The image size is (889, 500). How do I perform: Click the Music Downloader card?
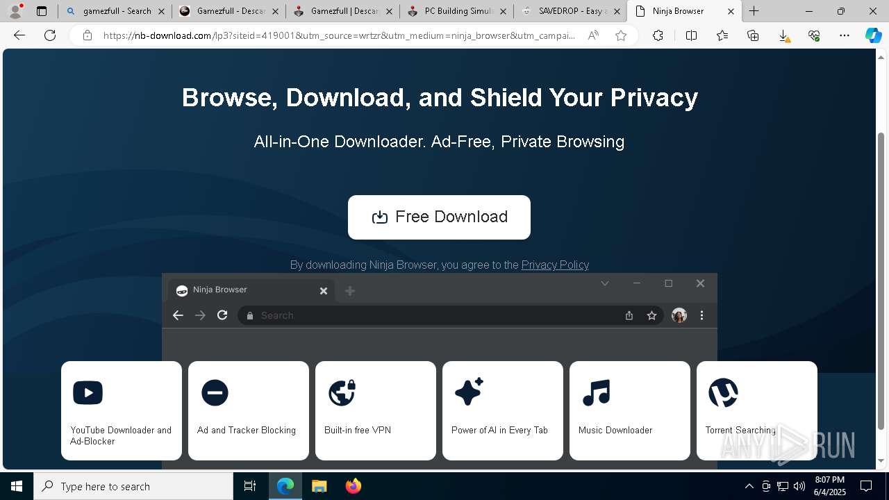point(630,410)
